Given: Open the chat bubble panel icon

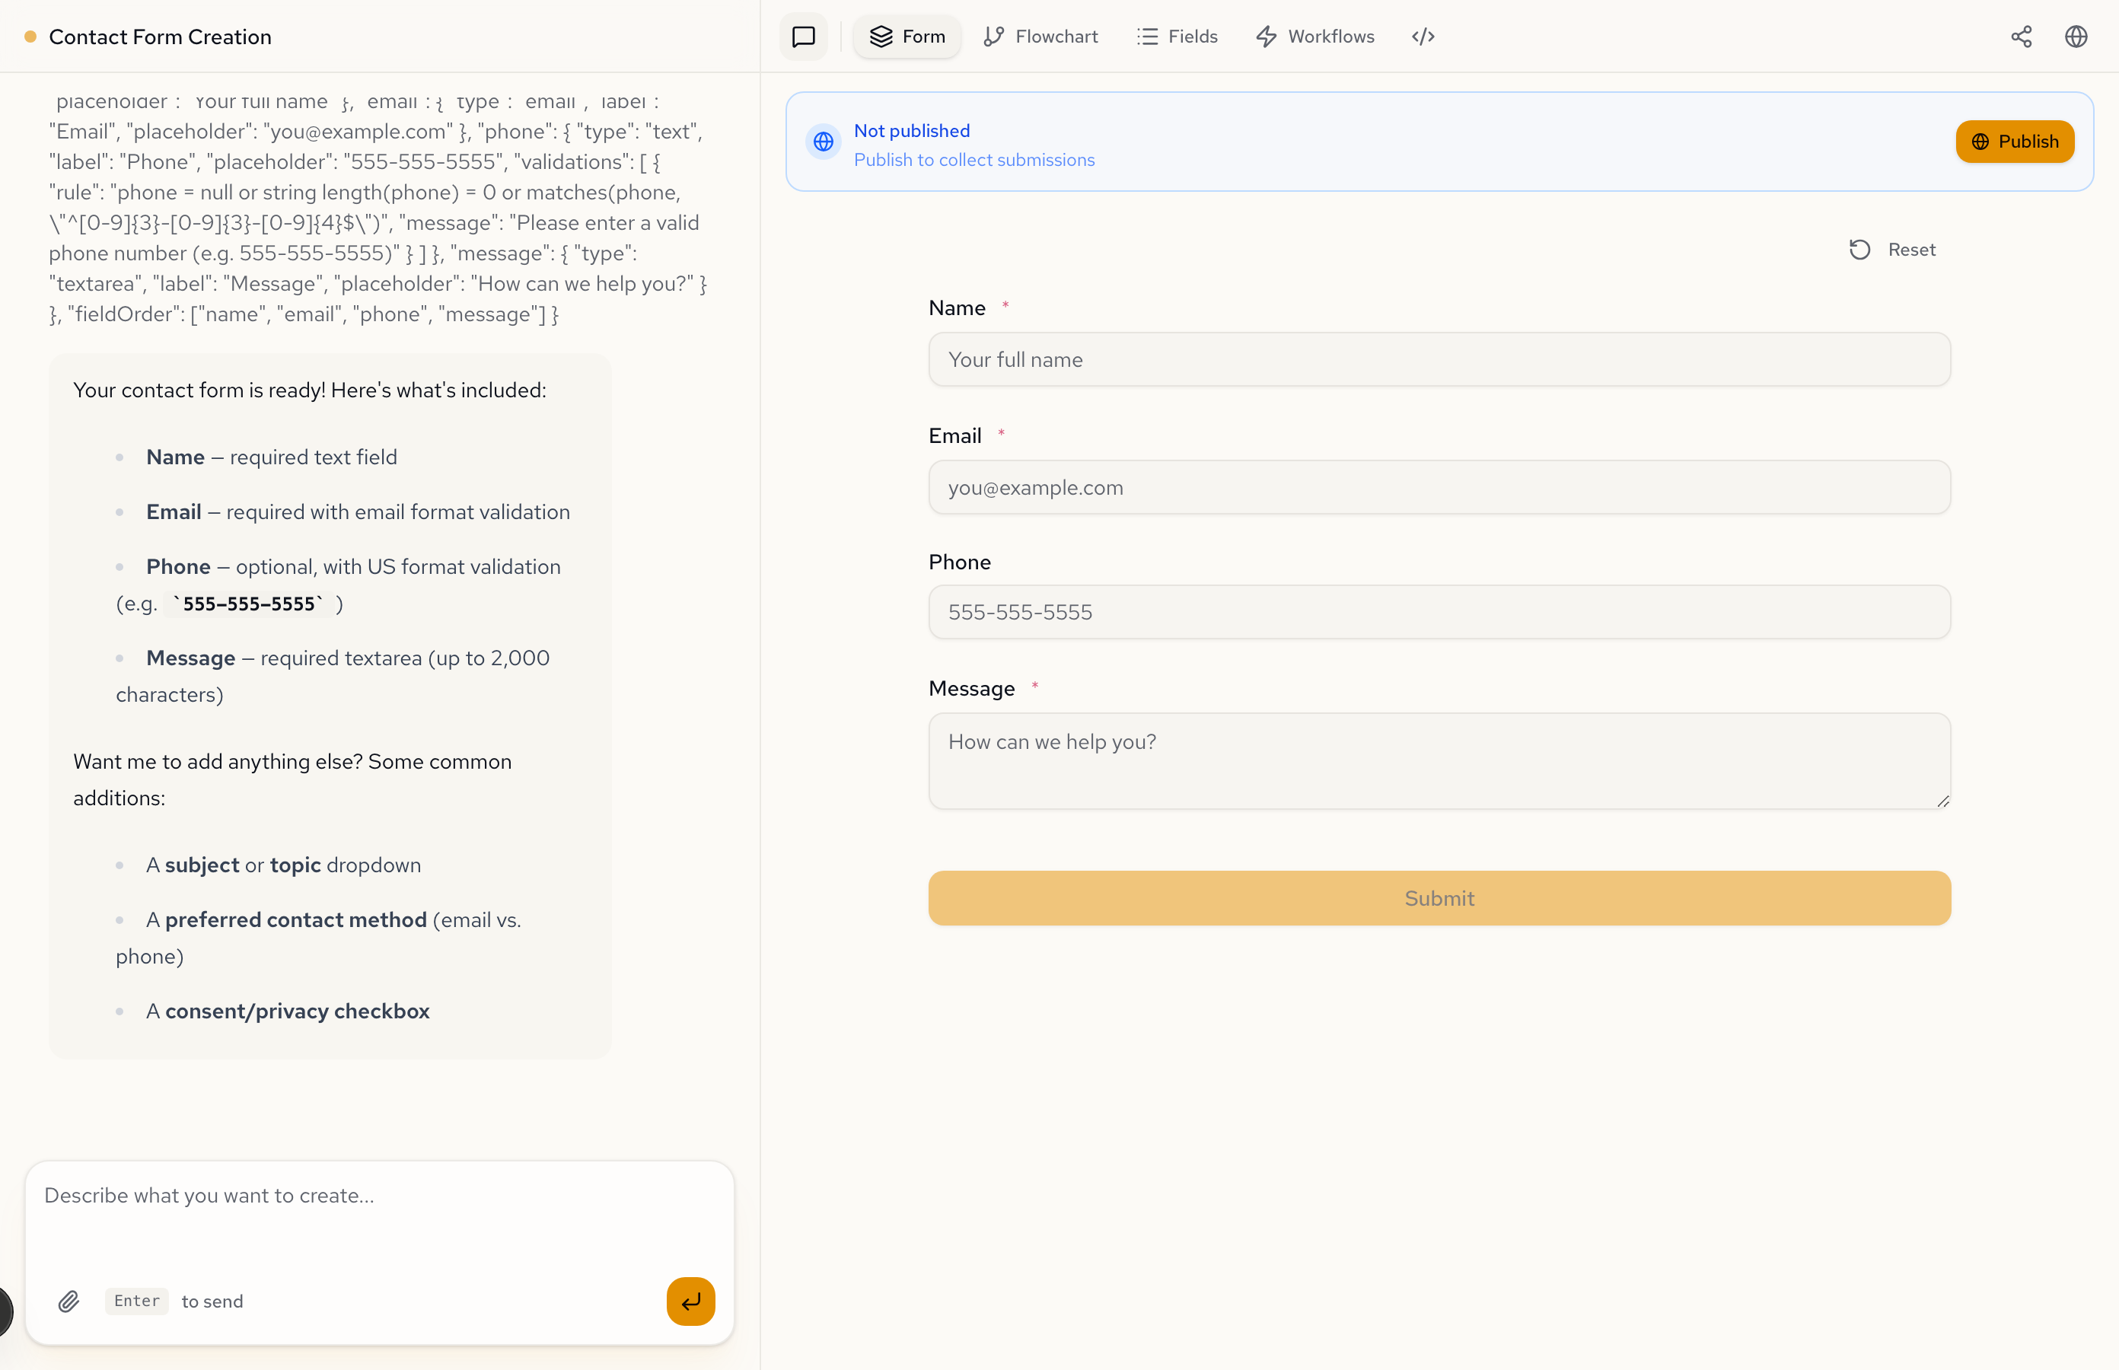Looking at the screenshot, I should pyautogui.click(x=802, y=37).
